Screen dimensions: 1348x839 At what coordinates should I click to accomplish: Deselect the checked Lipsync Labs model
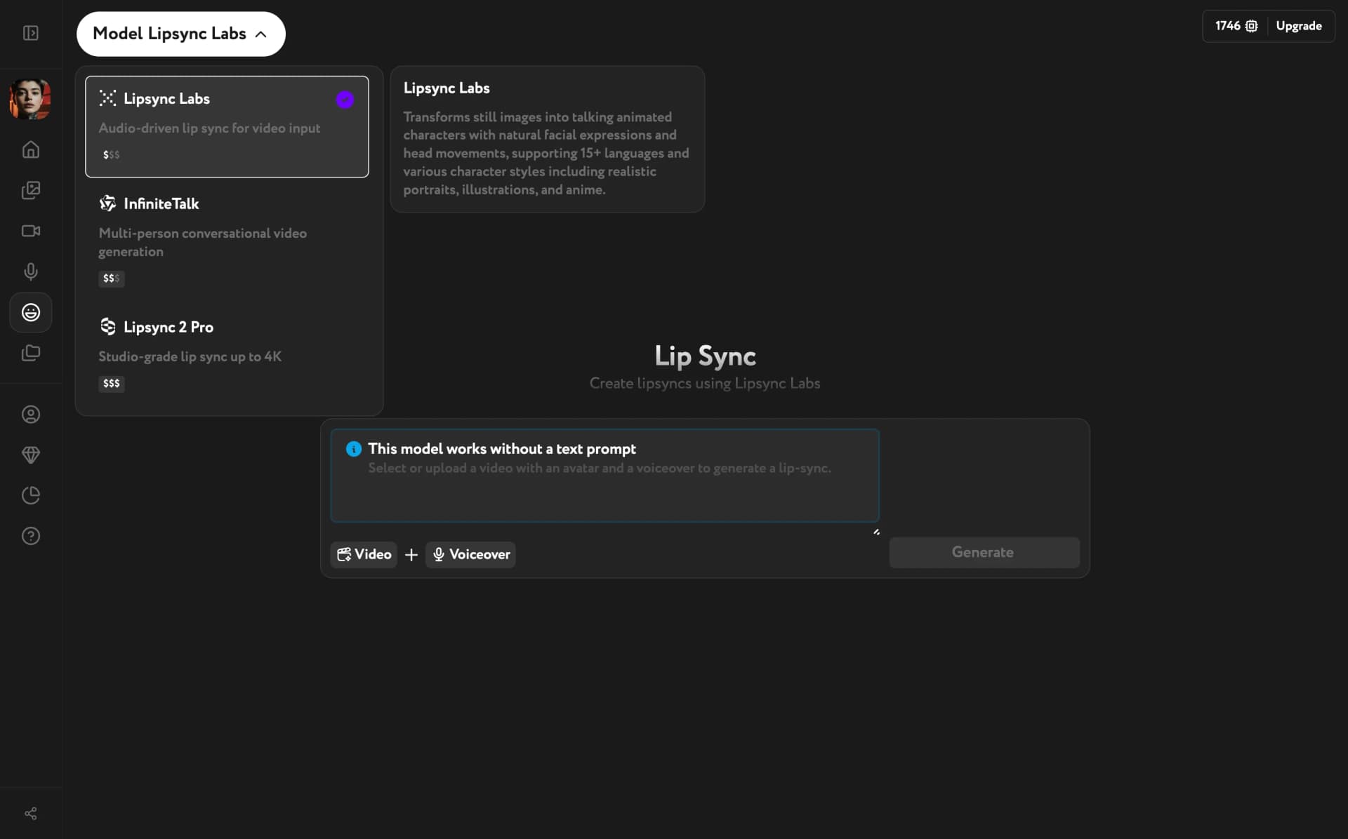(345, 100)
